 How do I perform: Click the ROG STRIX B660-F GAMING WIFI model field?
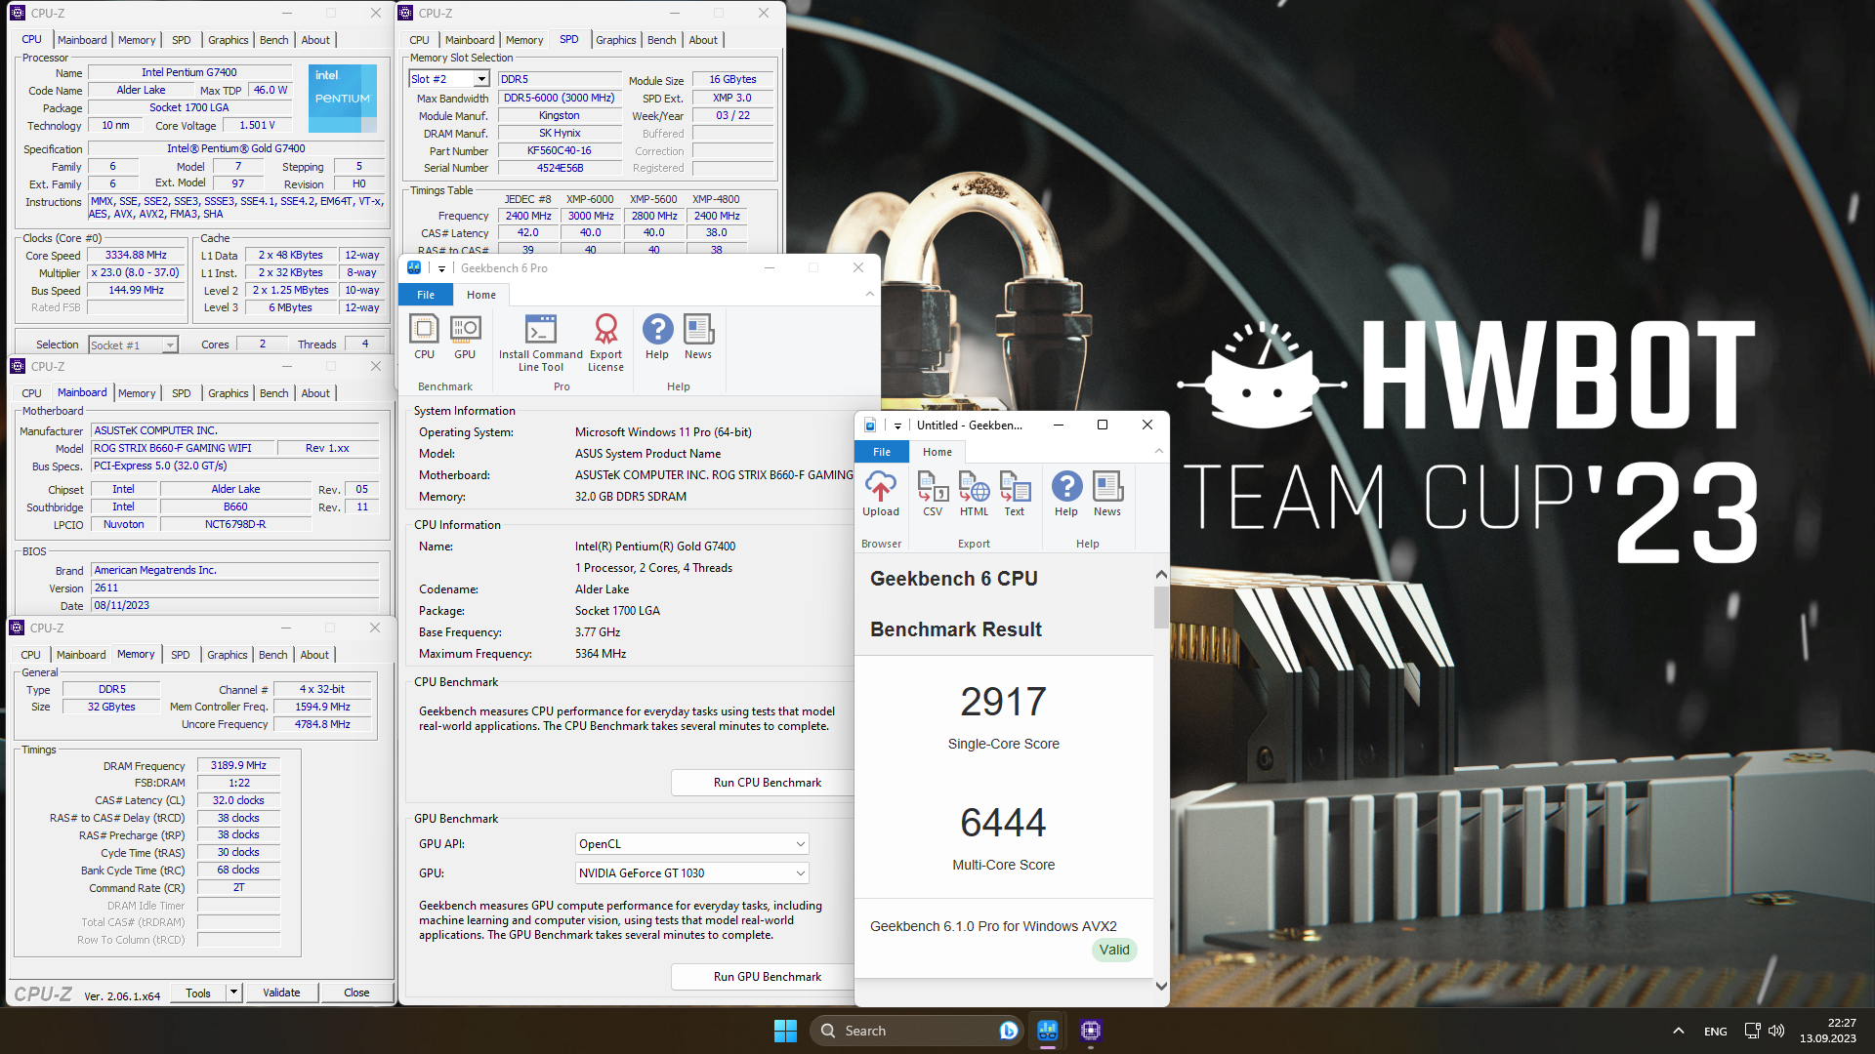183,448
